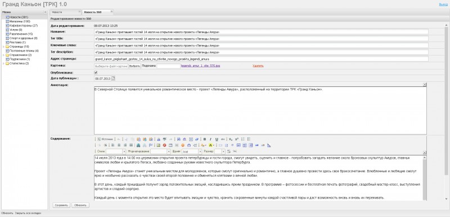Expand the Статистика folder node
450x217 pixels.
tap(3, 63)
